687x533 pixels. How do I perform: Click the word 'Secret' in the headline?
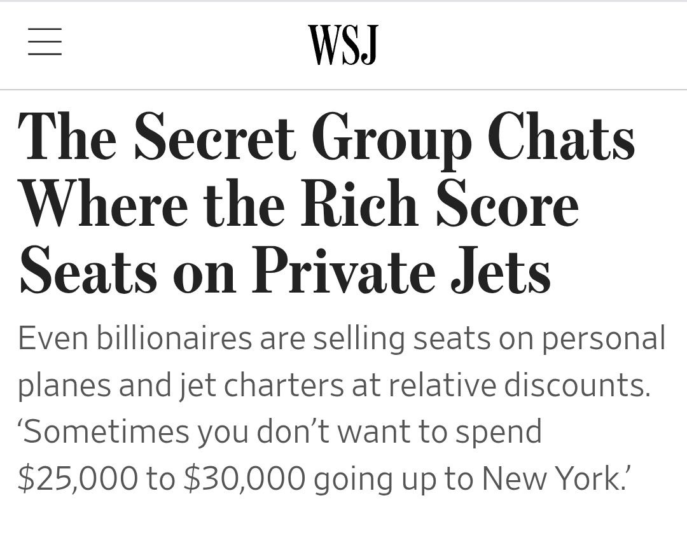[215, 135]
